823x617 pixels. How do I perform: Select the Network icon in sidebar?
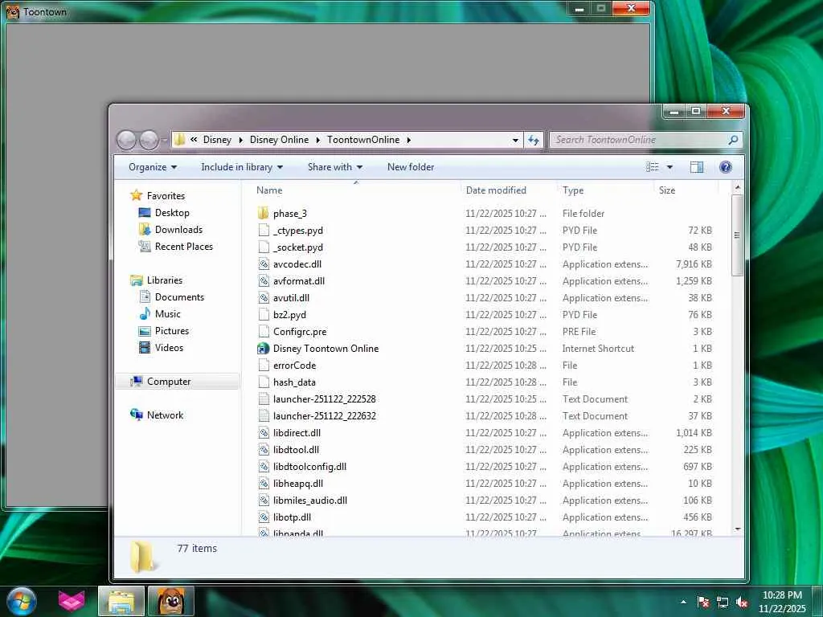pyautogui.click(x=137, y=415)
